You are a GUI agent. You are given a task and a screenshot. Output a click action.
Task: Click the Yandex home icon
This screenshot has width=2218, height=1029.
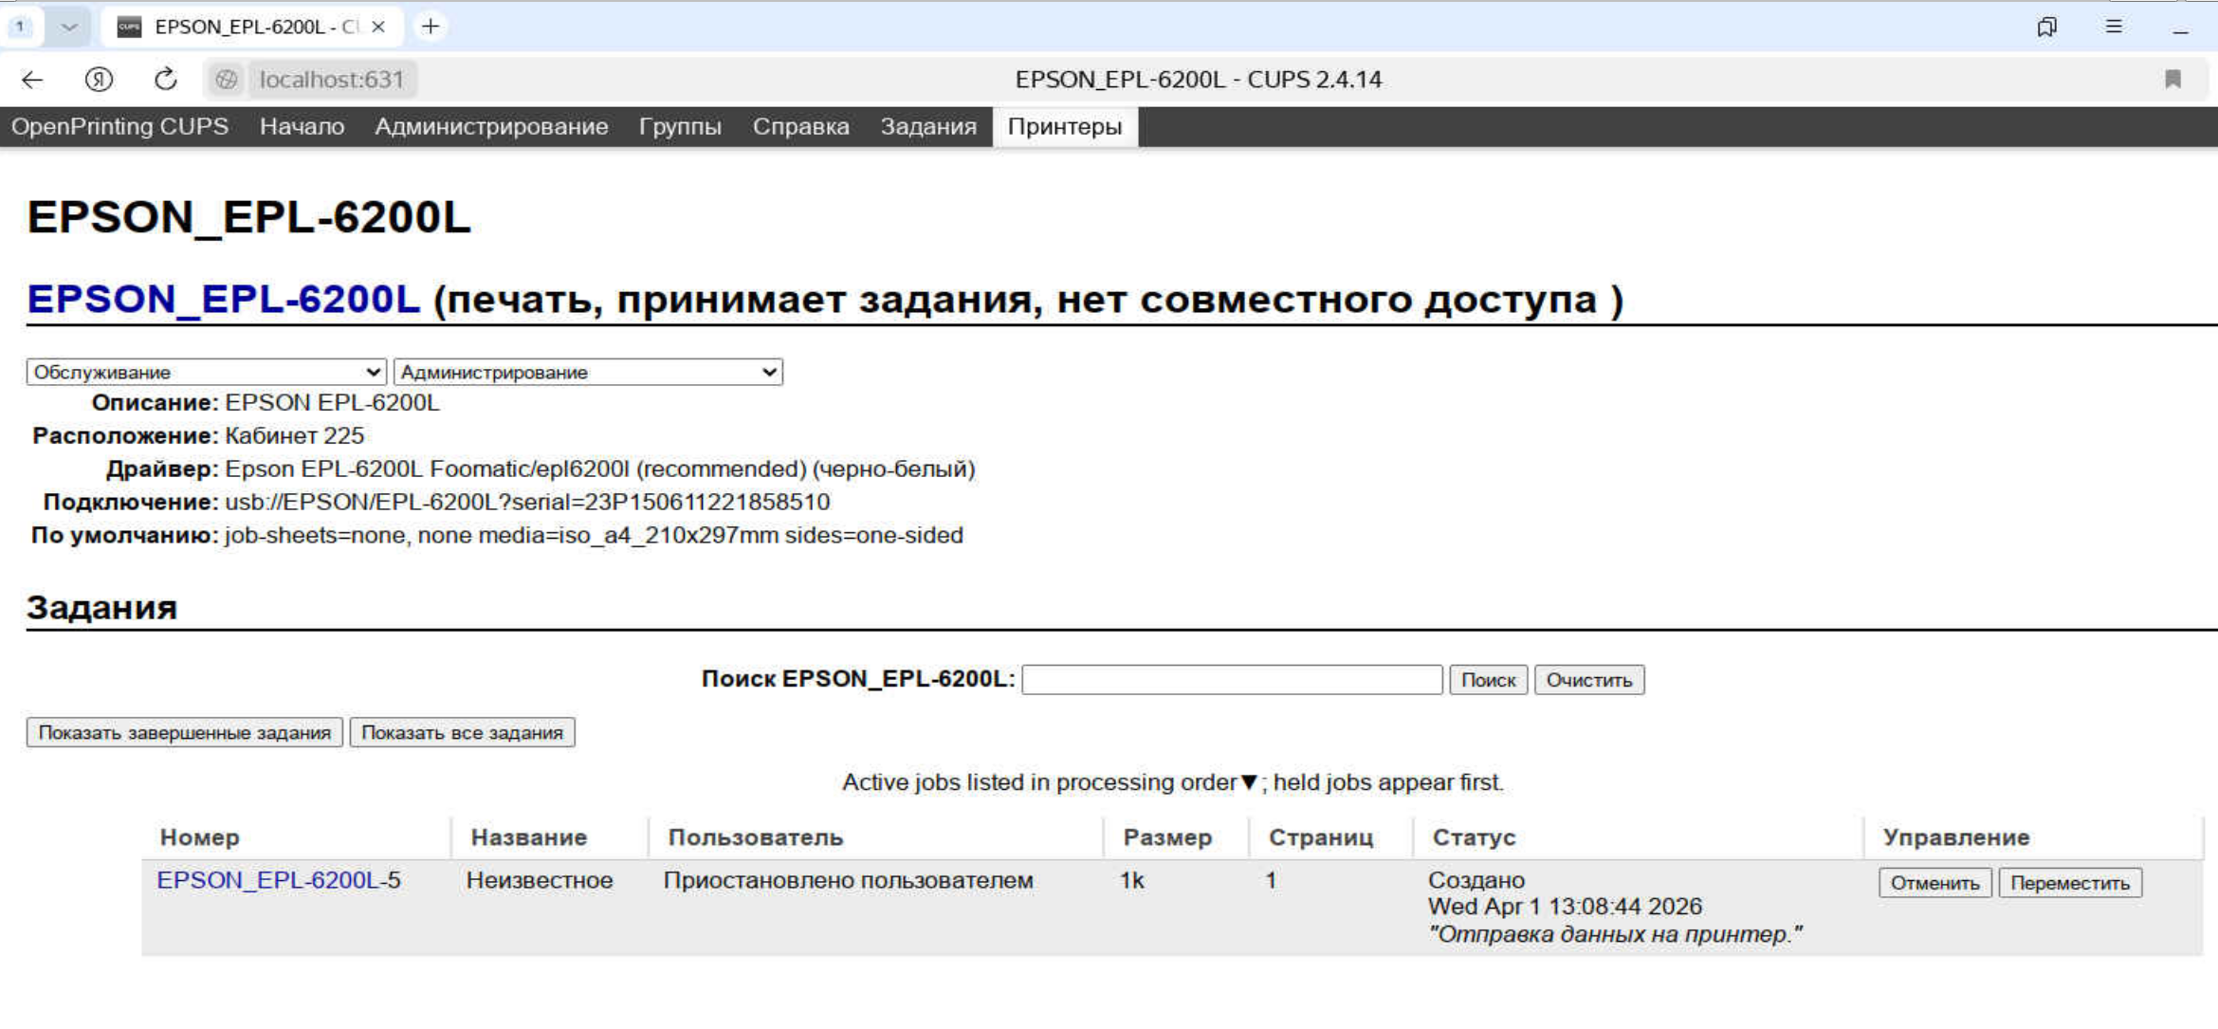(x=99, y=80)
